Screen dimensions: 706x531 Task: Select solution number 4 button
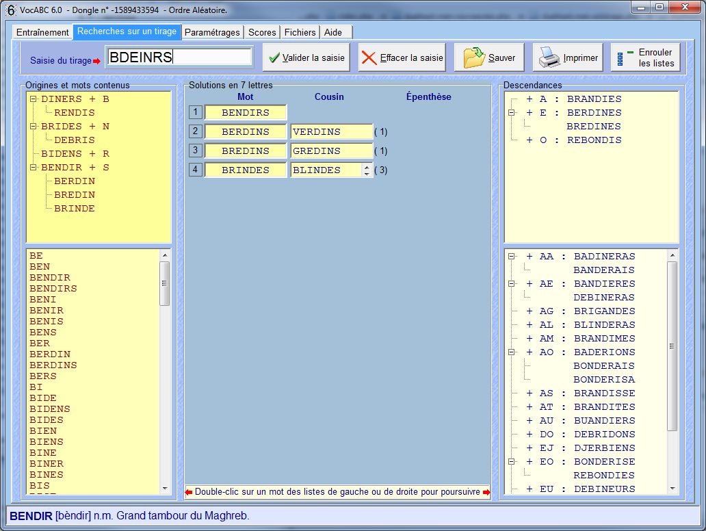(x=195, y=170)
